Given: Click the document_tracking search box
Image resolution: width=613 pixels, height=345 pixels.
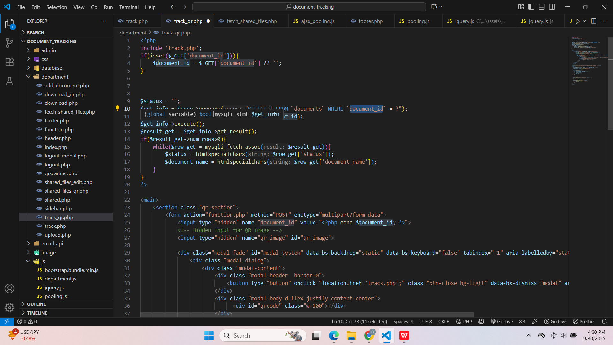Looking at the screenshot, I should (309, 7).
